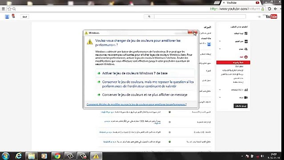Viewport: 284px width, 160px height.
Task: Focus the YouTube search field
Action: click(x=200, y=16)
